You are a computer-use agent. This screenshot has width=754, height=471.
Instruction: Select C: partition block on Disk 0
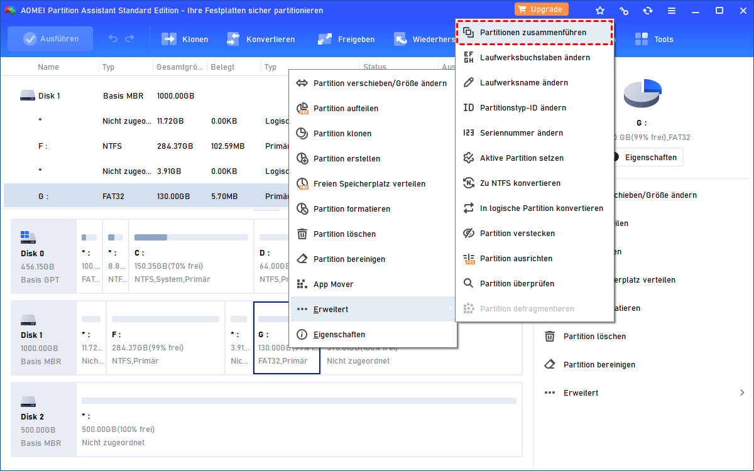point(191,256)
